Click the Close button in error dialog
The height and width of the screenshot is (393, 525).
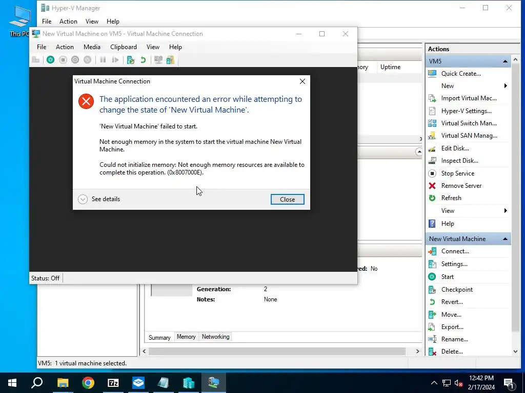pos(287,200)
